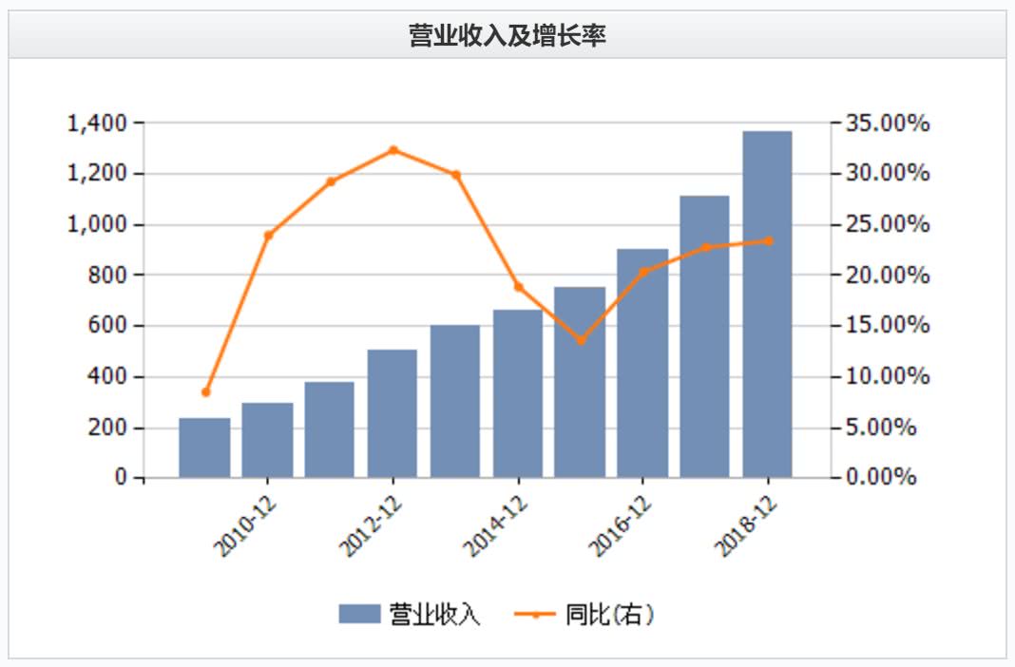
Task: Click the orange point above 2010-12 bar
Action: pyautogui.click(x=269, y=235)
